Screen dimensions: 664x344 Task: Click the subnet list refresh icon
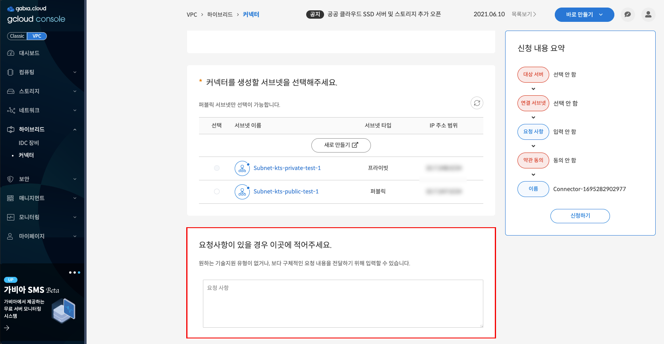click(x=477, y=103)
